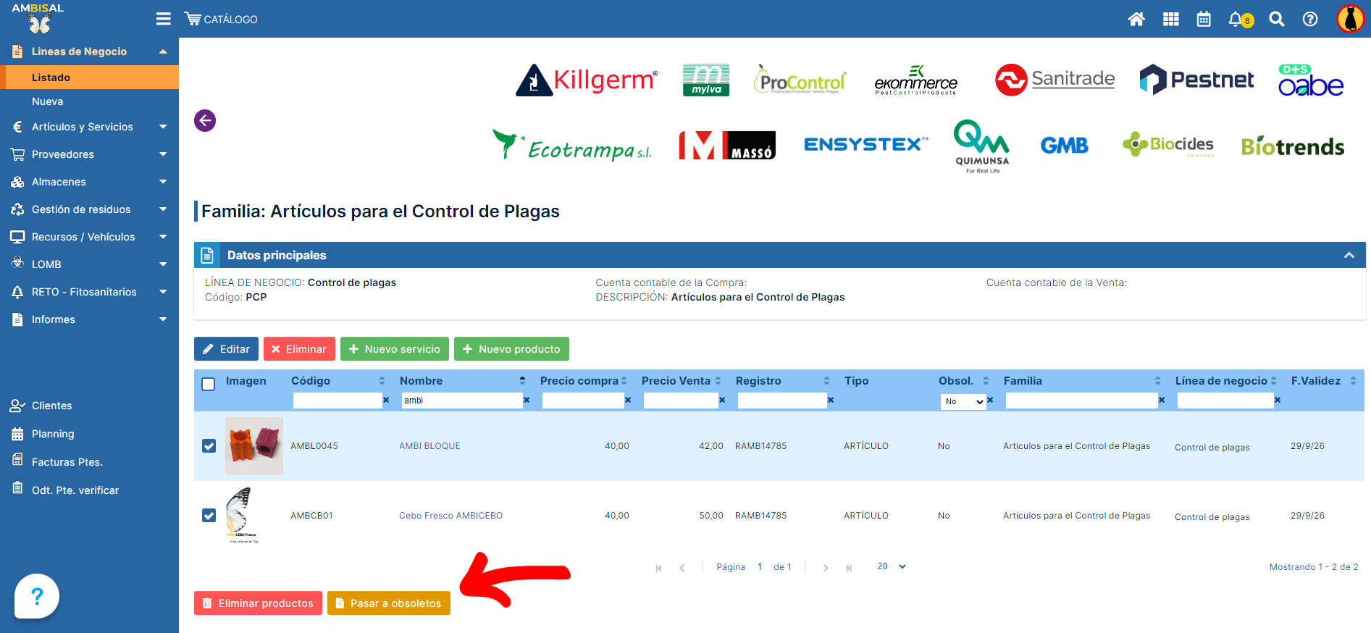The height and width of the screenshot is (633, 1371).
Task: Toggle the select-all checkbox in table header
Action: point(209,385)
